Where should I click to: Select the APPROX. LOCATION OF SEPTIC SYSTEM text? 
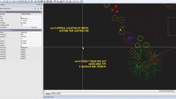[70, 29]
